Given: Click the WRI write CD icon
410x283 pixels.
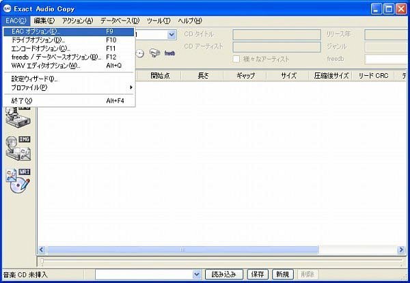Looking at the screenshot, I should (18, 180).
